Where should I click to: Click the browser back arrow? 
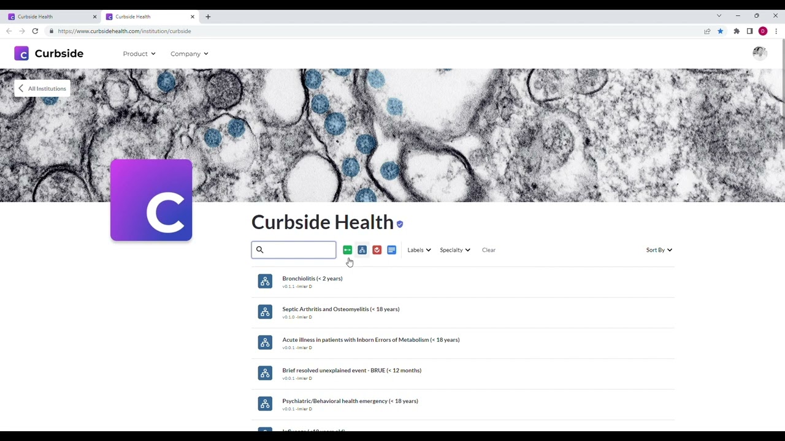tap(9, 31)
